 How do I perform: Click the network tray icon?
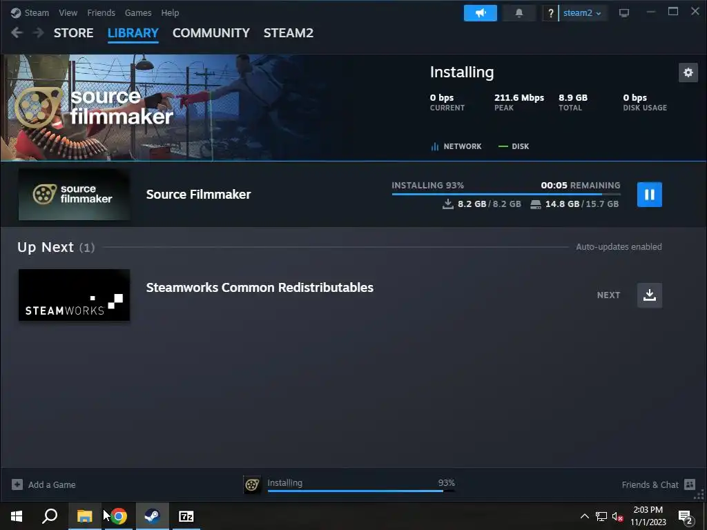tap(601, 516)
